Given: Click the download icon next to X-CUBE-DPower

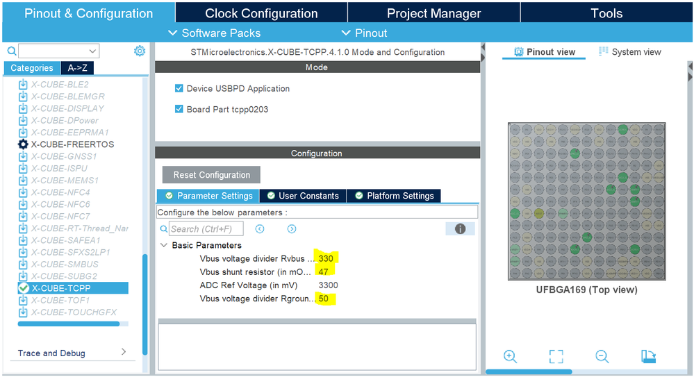Looking at the screenshot, I should 23,120.
